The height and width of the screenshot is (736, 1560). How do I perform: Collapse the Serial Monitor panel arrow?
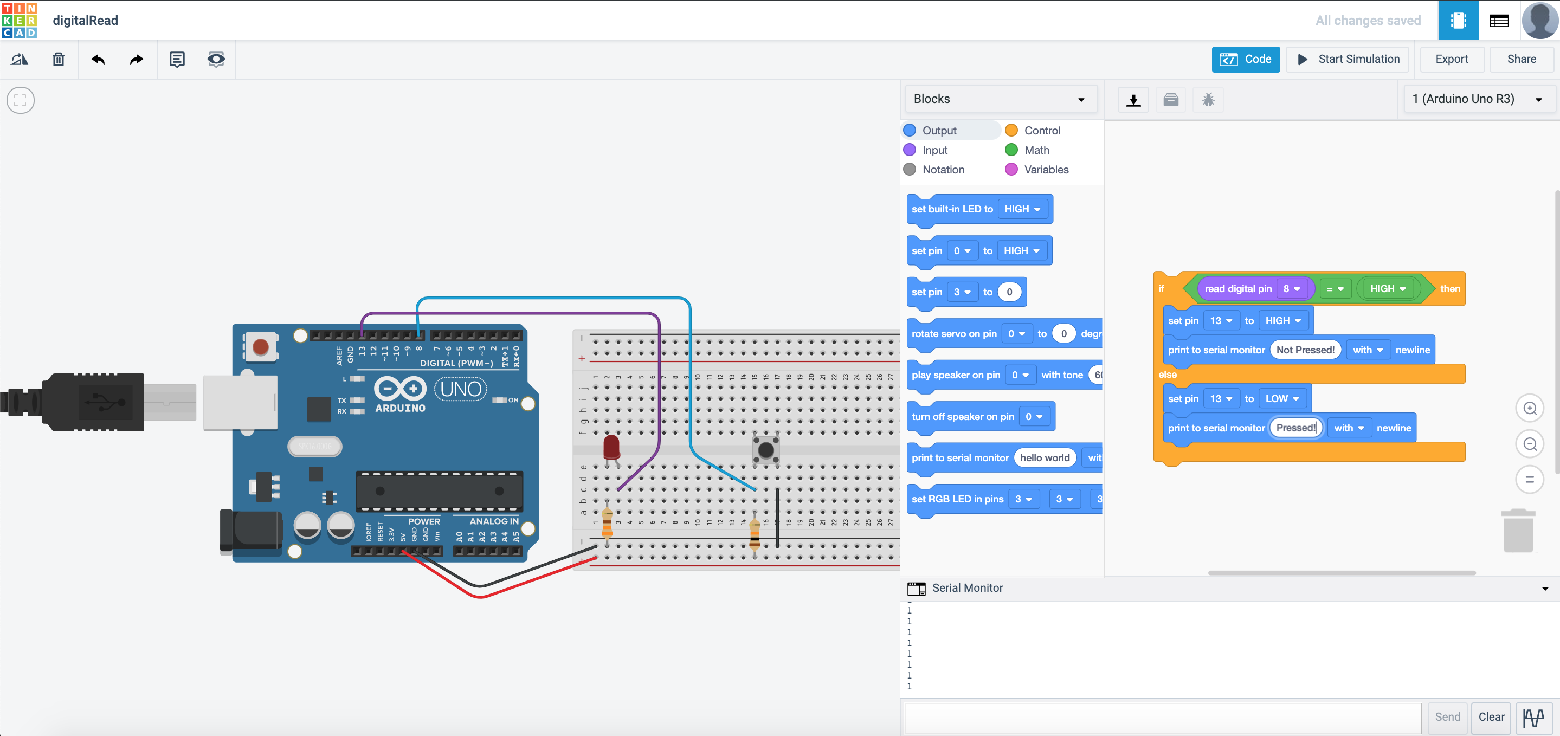1544,588
